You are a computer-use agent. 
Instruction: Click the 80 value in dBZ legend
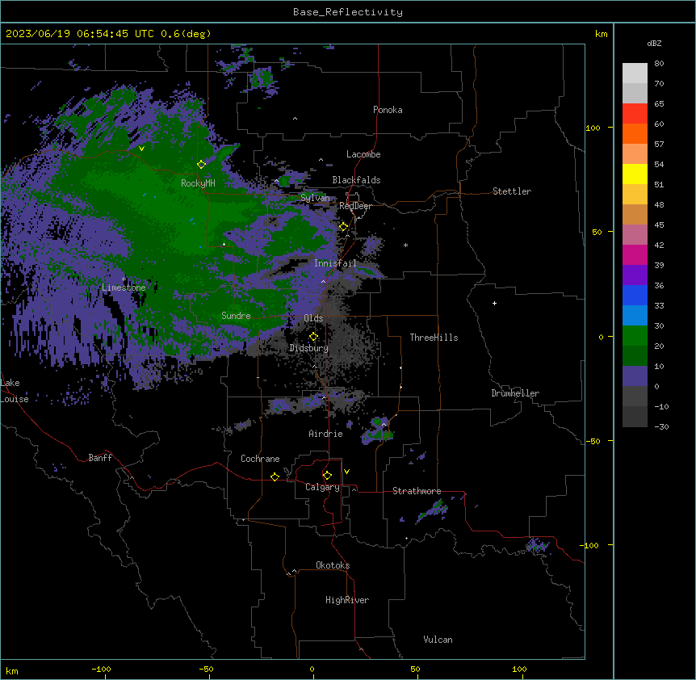659,64
